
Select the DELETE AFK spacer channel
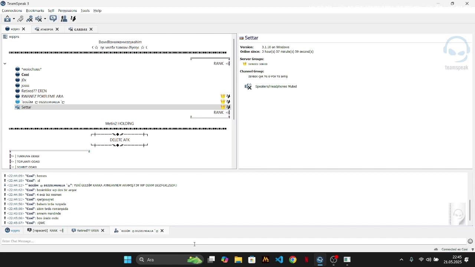pyautogui.click(x=119, y=140)
